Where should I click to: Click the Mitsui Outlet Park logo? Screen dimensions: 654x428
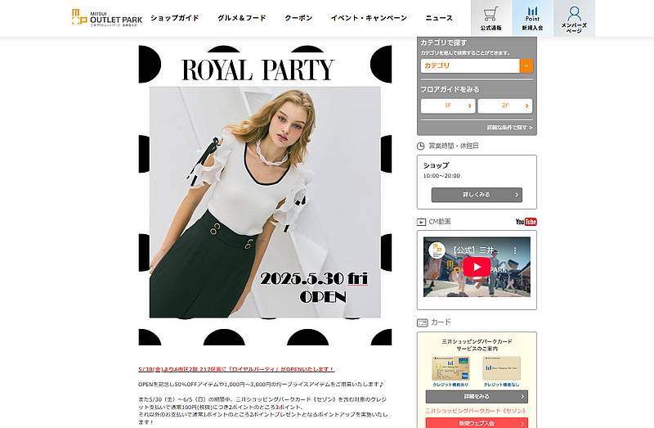point(107,18)
